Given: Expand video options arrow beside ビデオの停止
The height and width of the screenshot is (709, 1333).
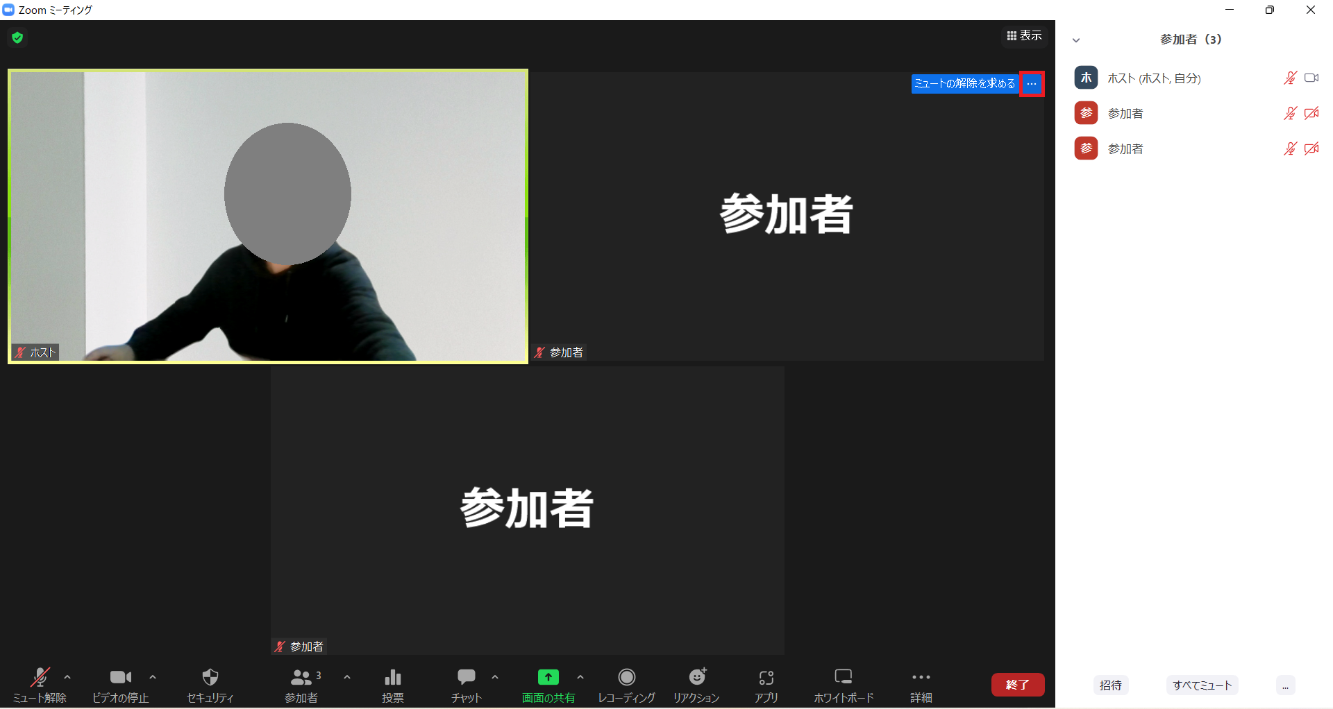Looking at the screenshot, I should click(153, 677).
